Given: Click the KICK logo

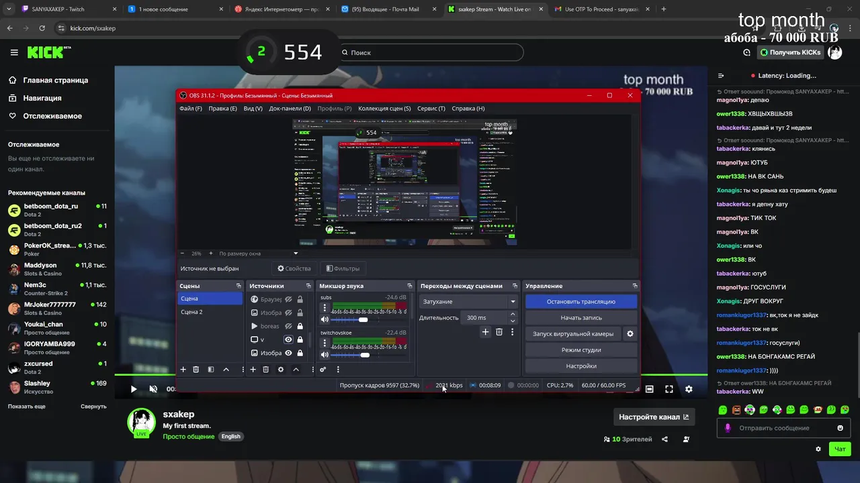Looking at the screenshot, I should [x=48, y=52].
